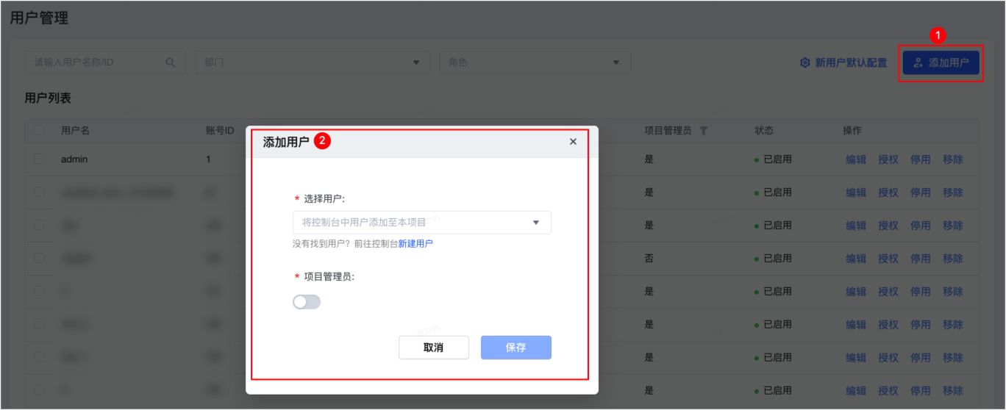Image resolution: width=1006 pixels, height=410 pixels.
Task: Tick the select-all checkbox in table header
Action: 39,131
